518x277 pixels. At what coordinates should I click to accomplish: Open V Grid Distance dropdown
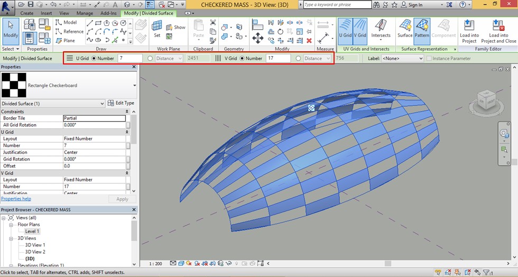[x=317, y=59]
